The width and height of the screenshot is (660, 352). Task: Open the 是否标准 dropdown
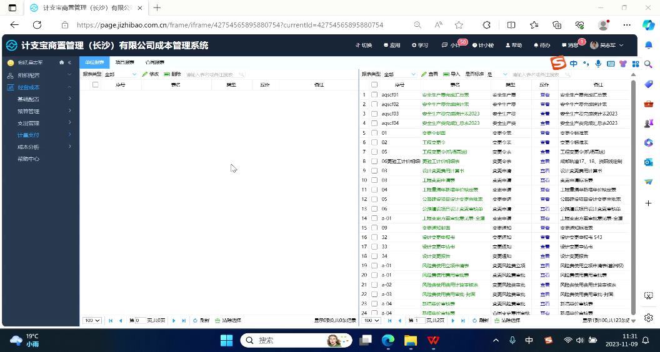pyautogui.click(x=497, y=74)
